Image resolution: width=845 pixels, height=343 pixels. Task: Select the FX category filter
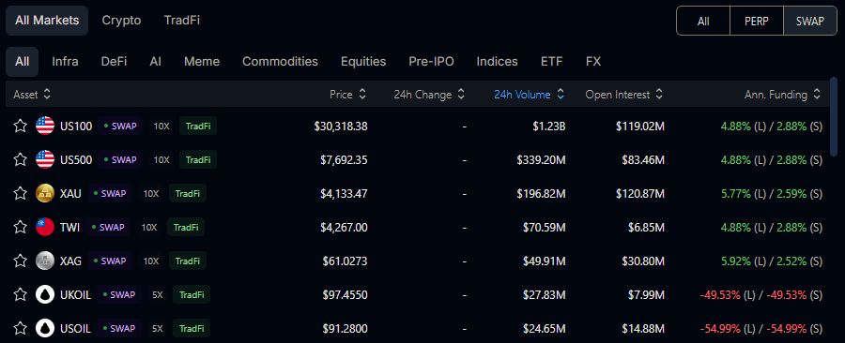(x=592, y=61)
